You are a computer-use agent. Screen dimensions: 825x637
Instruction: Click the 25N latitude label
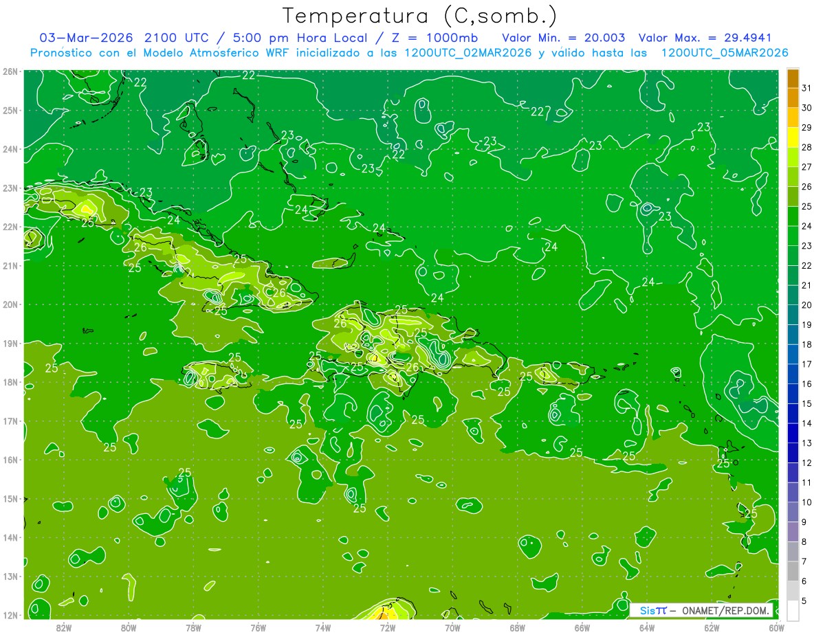coord(10,110)
